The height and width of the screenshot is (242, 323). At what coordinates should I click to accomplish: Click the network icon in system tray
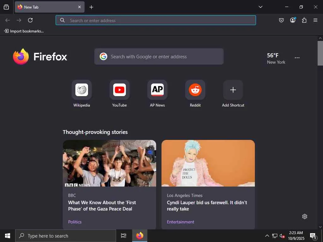click(x=275, y=236)
